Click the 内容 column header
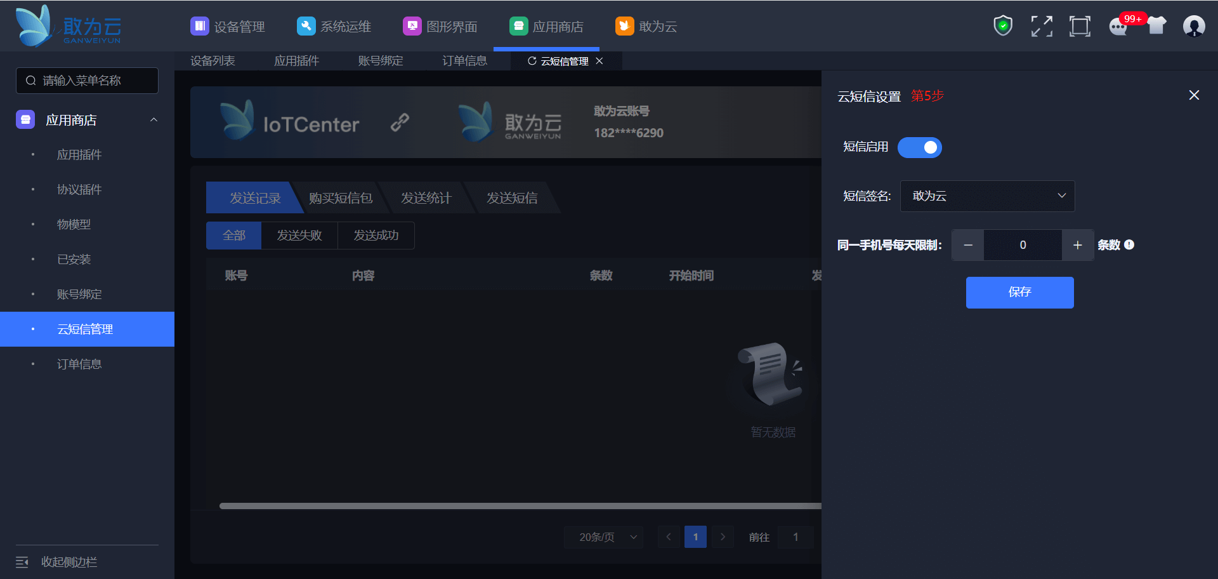 coord(363,276)
